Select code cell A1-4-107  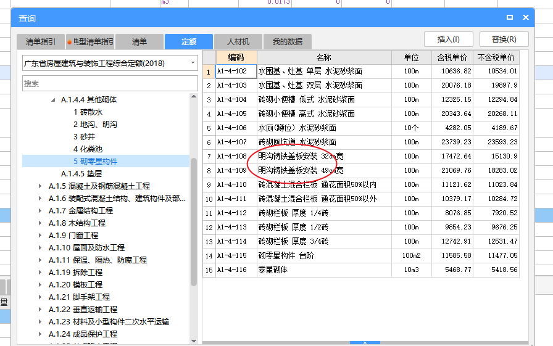(x=236, y=142)
